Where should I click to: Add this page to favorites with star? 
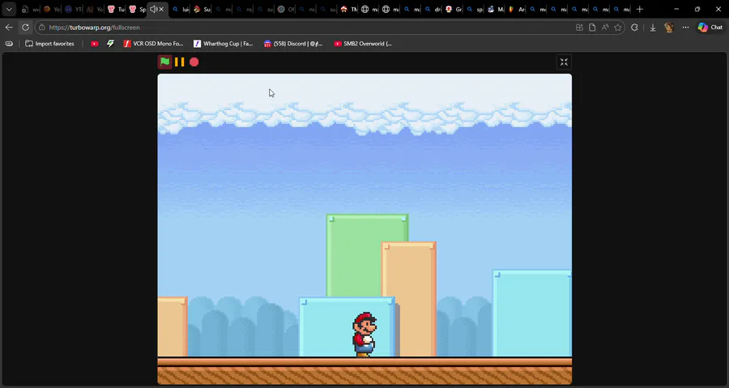point(617,28)
